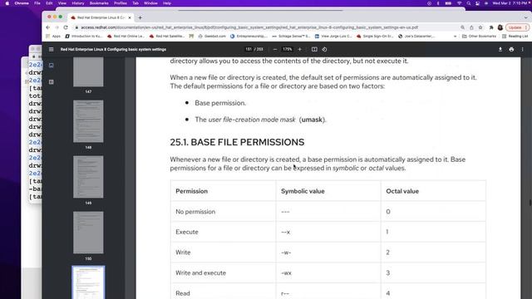Select page 148 thumbnail
The image size is (532, 299).
pyautogui.click(x=88, y=121)
